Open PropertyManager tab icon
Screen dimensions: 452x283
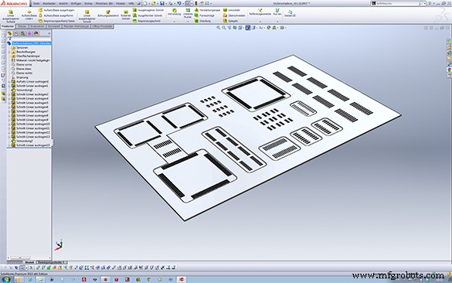pos(16,34)
